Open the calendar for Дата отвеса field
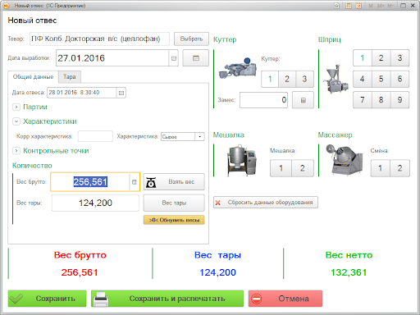The image size is (420, 315). [121, 93]
